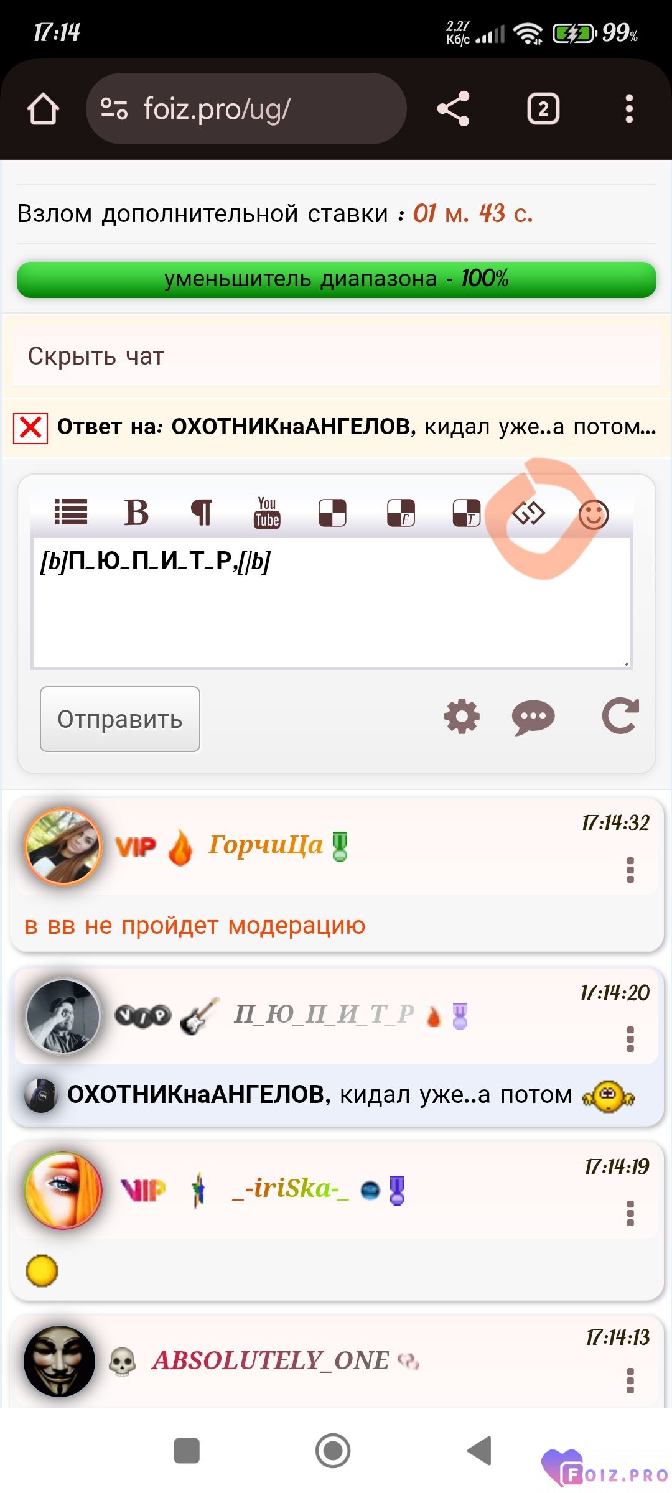
Task: Open the speech bubble messages icon
Action: (x=533, y=718)
